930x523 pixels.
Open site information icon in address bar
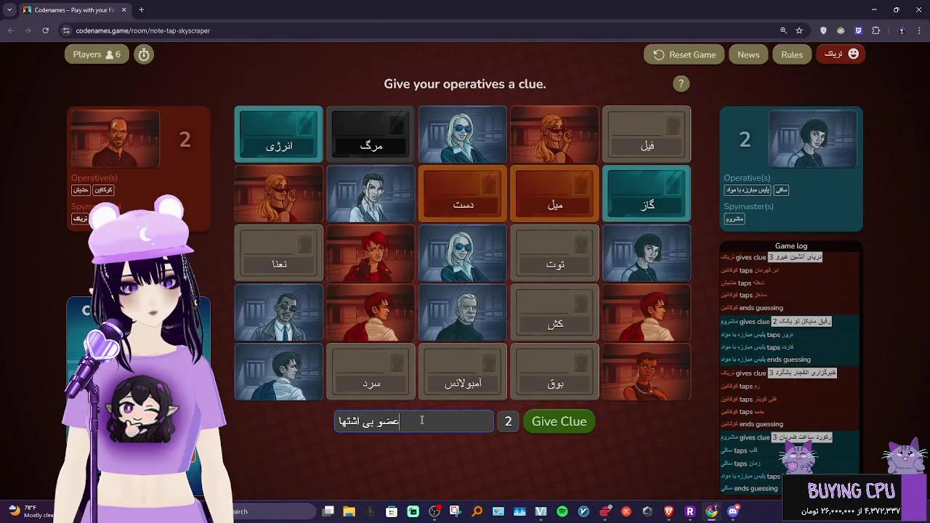pos(66,31)
